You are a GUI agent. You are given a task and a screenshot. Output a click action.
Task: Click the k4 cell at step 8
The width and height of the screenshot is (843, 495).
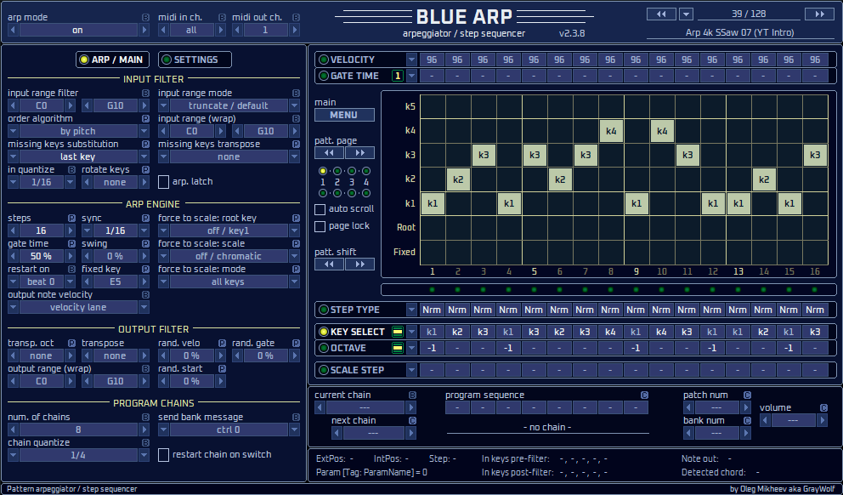(x=611, y=131)
